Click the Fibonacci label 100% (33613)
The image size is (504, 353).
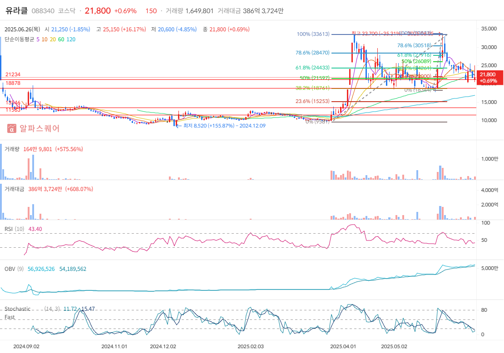pos(313,34)
